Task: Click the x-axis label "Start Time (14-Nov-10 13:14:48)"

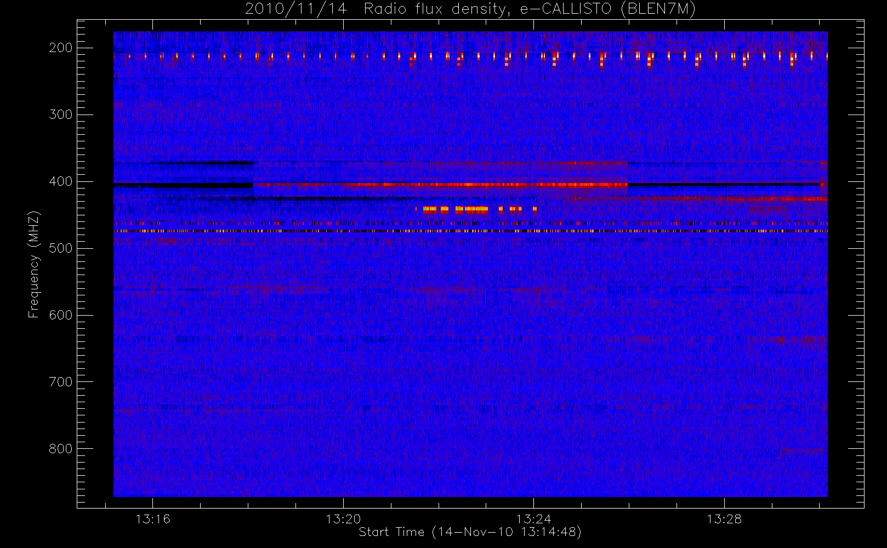Action: point(470,532)
